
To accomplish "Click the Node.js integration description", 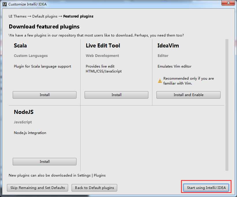I will click(x=30, y=133).
